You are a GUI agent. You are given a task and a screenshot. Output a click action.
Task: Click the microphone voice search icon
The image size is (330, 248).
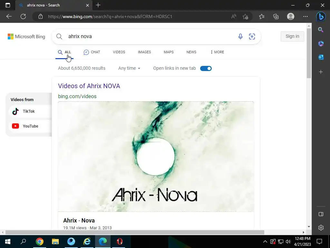240,36
